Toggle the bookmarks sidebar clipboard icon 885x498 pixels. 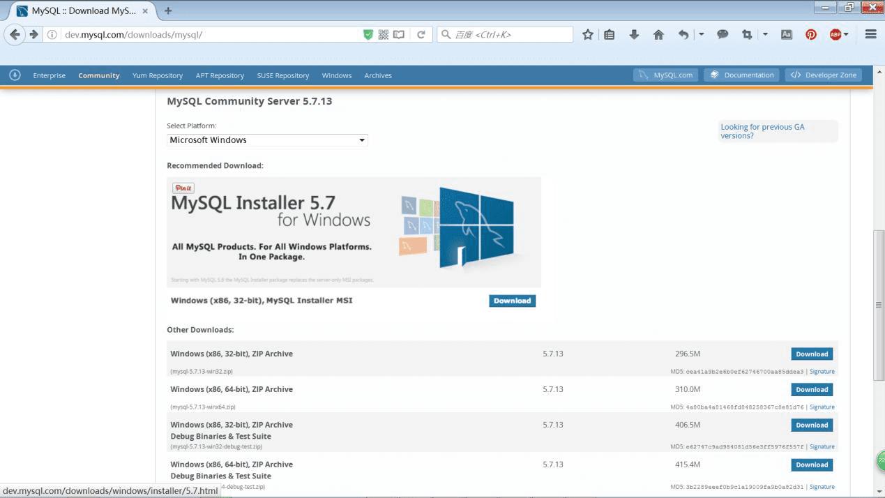[x=609, y=33]
